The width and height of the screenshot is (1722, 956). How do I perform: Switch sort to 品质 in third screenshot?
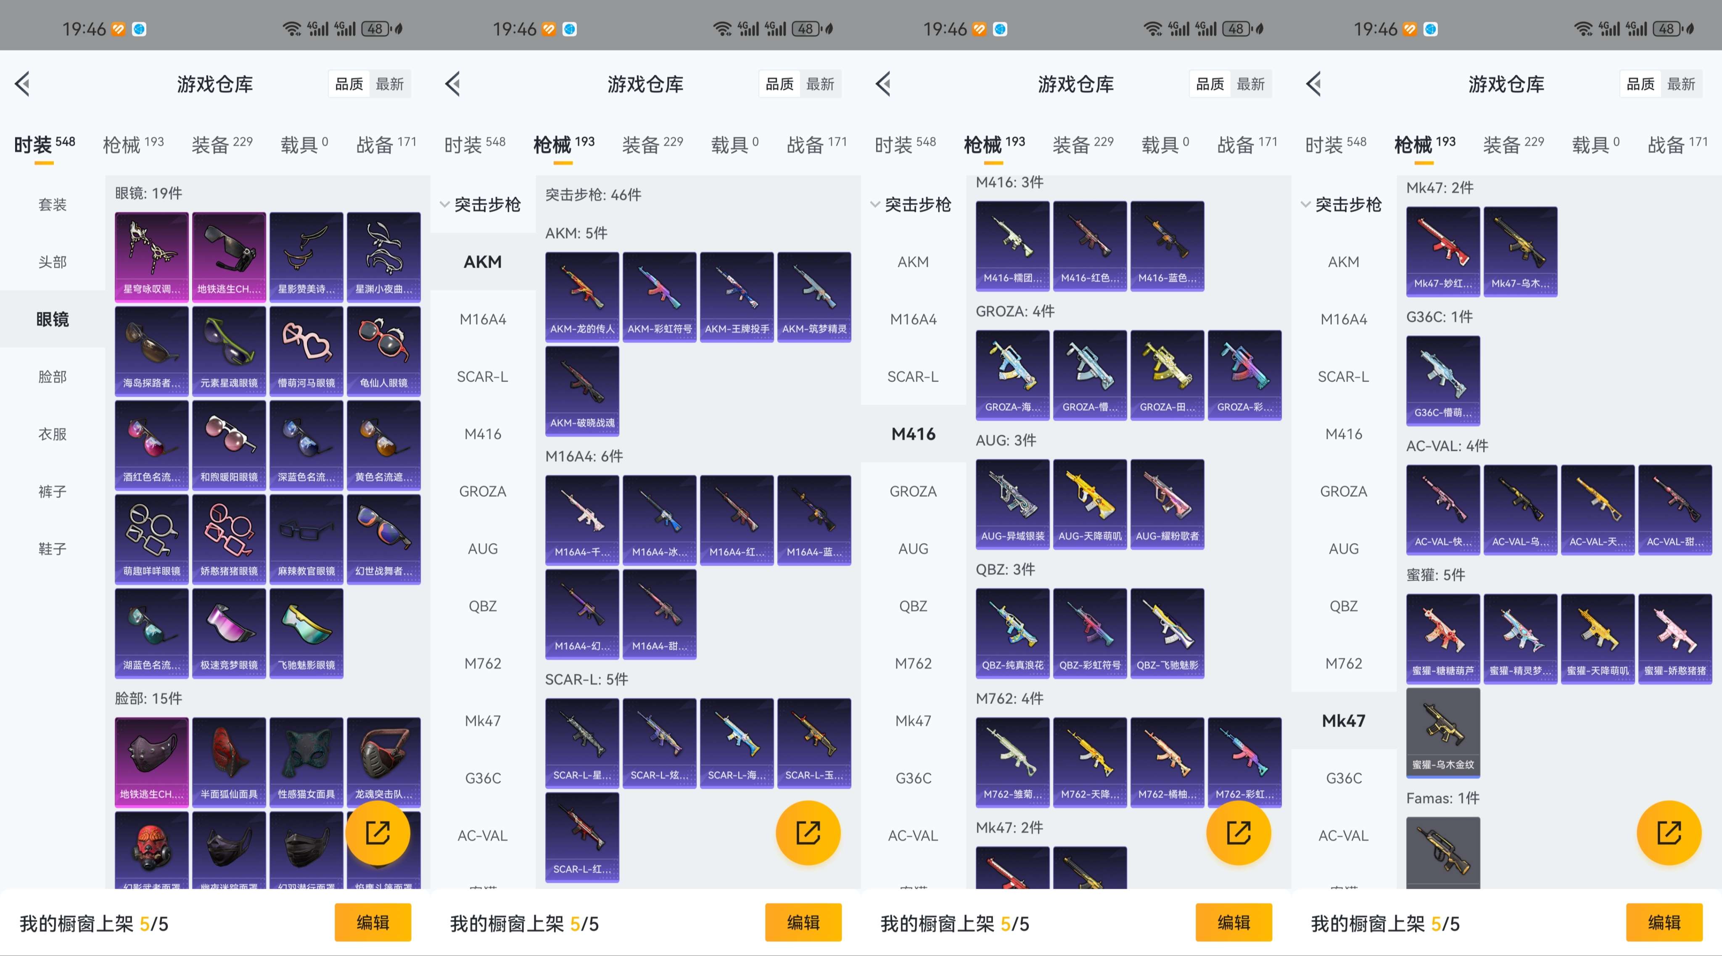click(1210, 84)
